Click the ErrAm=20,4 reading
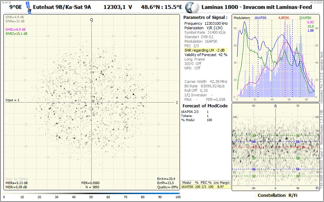This screenshot has height=202, width=324. pos(166,179)
